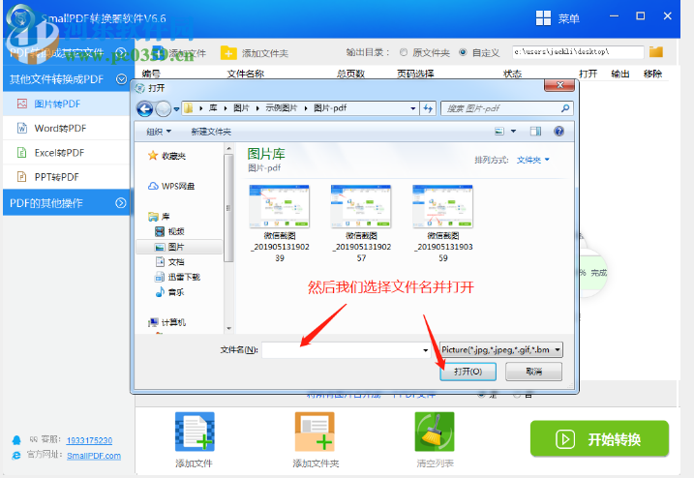
Task: Select thumbnail 微信截图_20190513190239
Action: (280, 224)
